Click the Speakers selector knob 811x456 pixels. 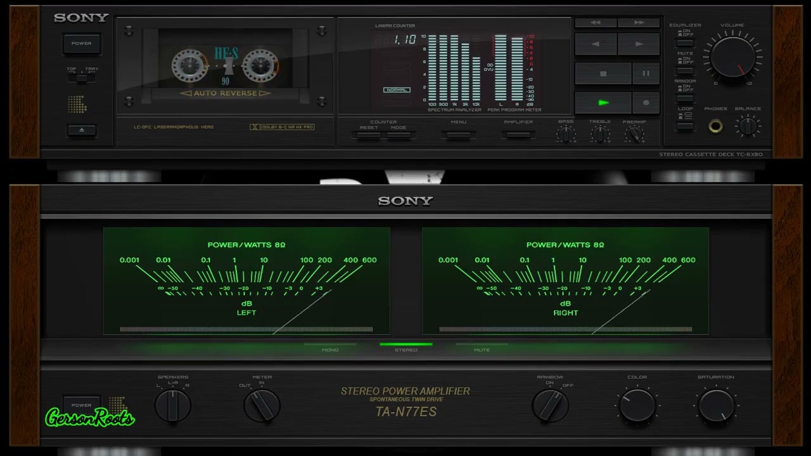(173, 405)
